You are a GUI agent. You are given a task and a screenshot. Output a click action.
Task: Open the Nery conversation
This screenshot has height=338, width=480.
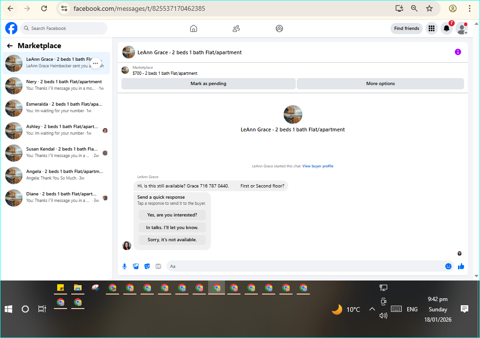coord(56,86)
